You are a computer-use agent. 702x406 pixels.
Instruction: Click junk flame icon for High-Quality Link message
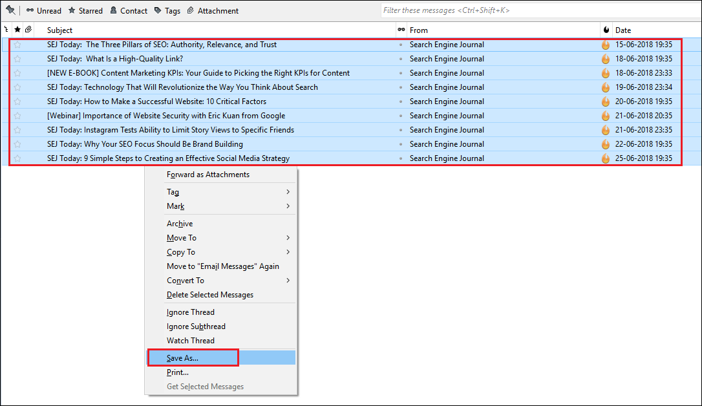click(x=606, y=59)
